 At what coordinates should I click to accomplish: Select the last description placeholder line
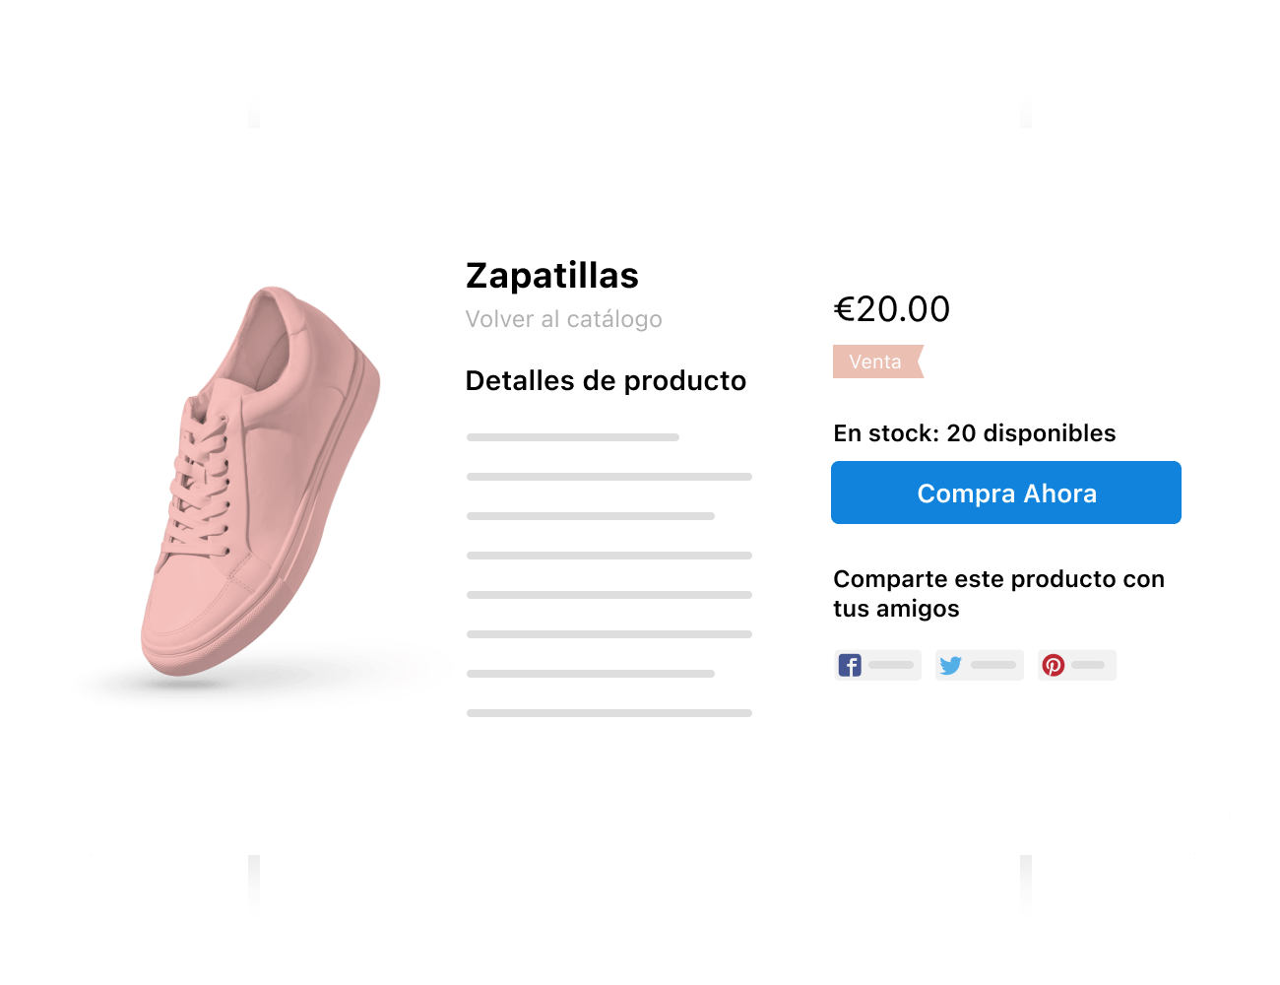pyautogui.click(x=609, y=713)
